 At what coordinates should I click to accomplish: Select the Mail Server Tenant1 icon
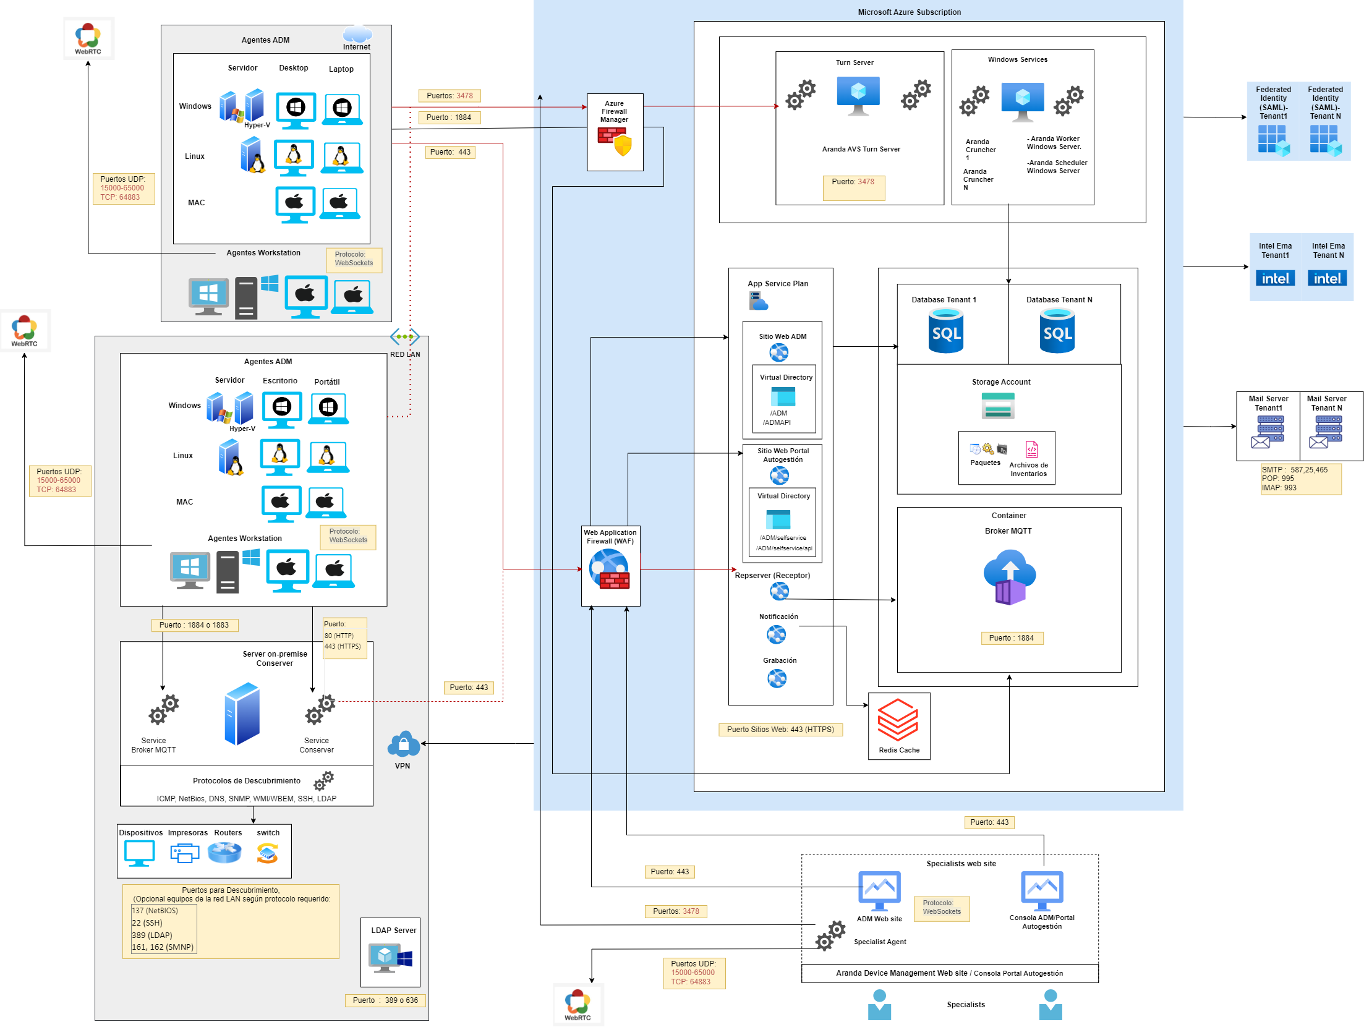[x=1268, y=432]
